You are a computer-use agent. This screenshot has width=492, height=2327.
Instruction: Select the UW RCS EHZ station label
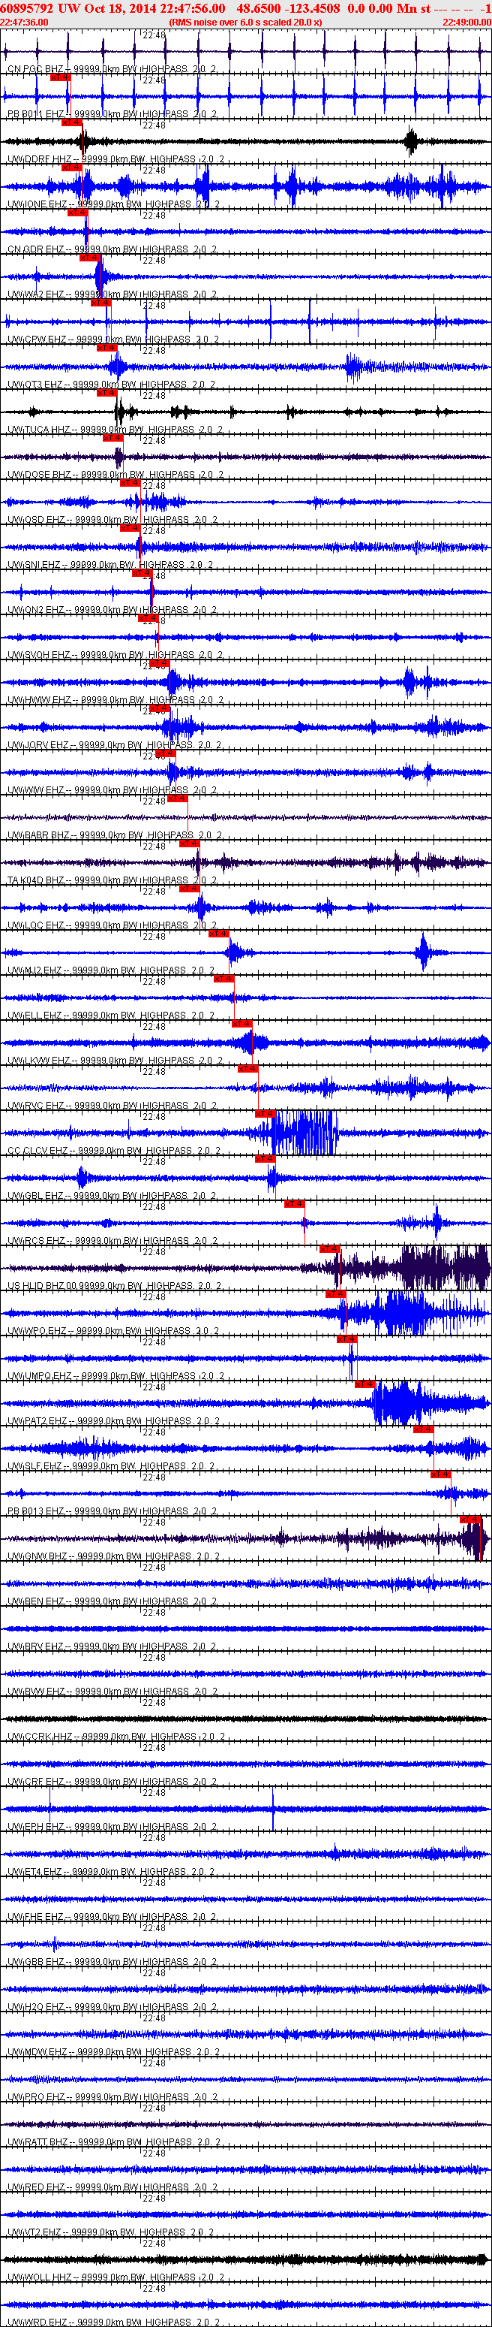pyautogui.click(x=112, y=1241)
